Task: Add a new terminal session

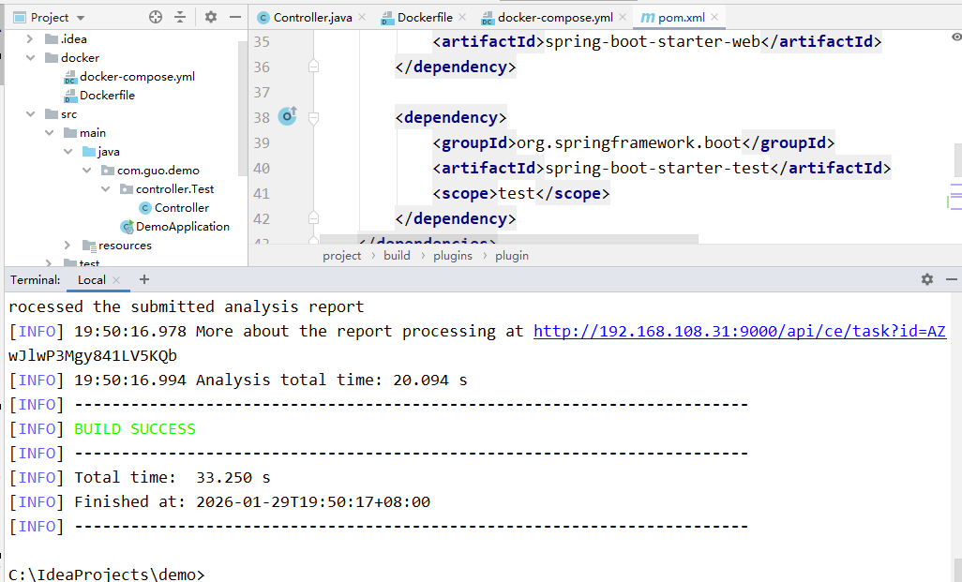Action: pyautogui.click(x=144, y=279)
